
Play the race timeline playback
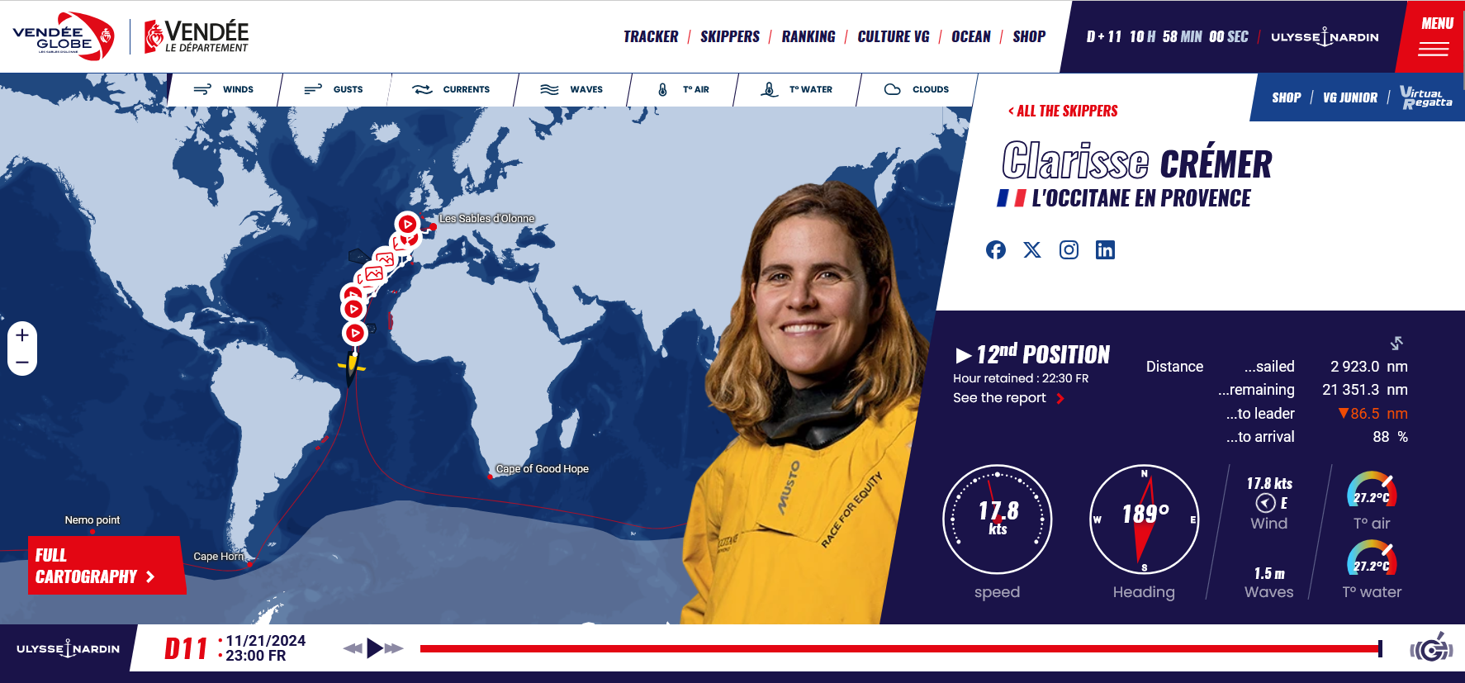pyautogui.click(x=375, y=648)
